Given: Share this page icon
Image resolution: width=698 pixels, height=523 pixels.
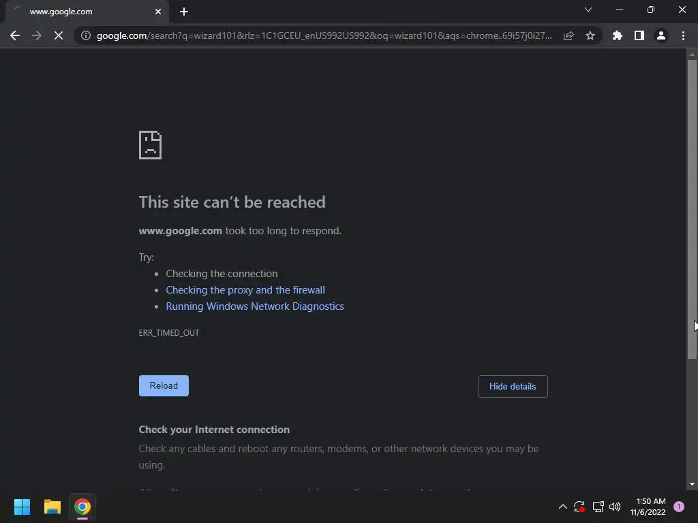Looking at the screenshot, I should [568, 35].
